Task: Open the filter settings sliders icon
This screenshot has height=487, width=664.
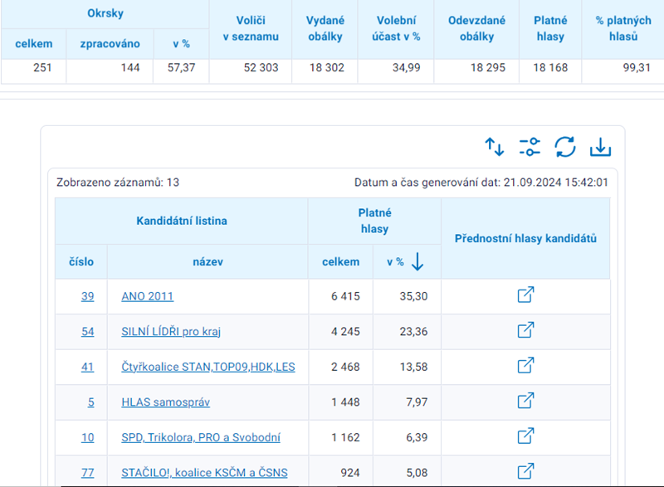Action: 530,148
